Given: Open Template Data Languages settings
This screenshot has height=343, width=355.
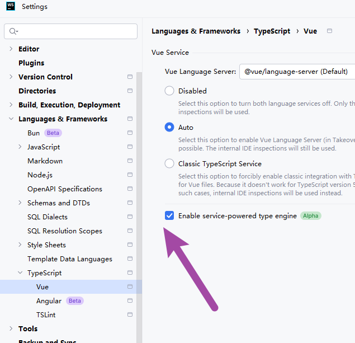Looking at the screenshot, I should pyautogui.click(x=70, y=259).
